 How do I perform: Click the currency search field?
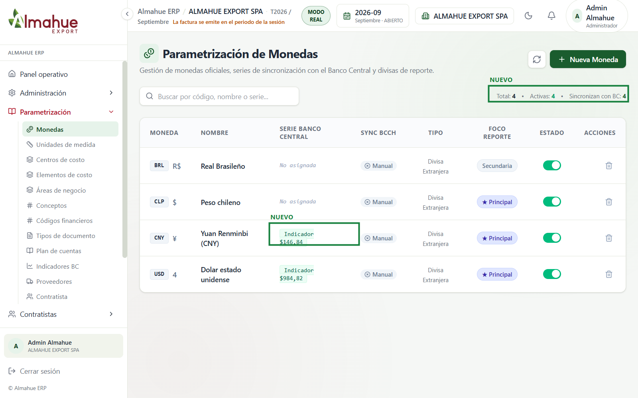pos(219,96)
